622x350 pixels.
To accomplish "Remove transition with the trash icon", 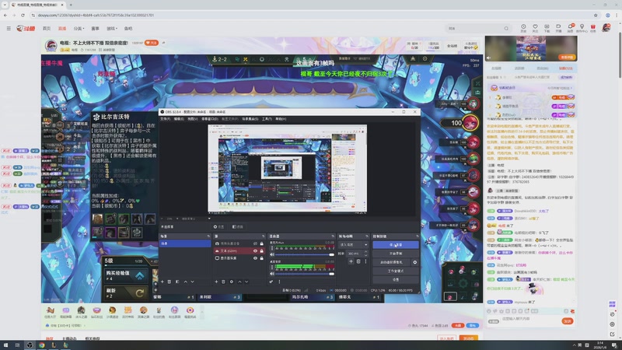I will click(358, 261).
